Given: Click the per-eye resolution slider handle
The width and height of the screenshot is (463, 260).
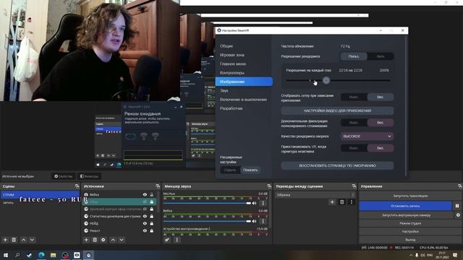Looking at the screenshot, I should click(x=326, y=80).
